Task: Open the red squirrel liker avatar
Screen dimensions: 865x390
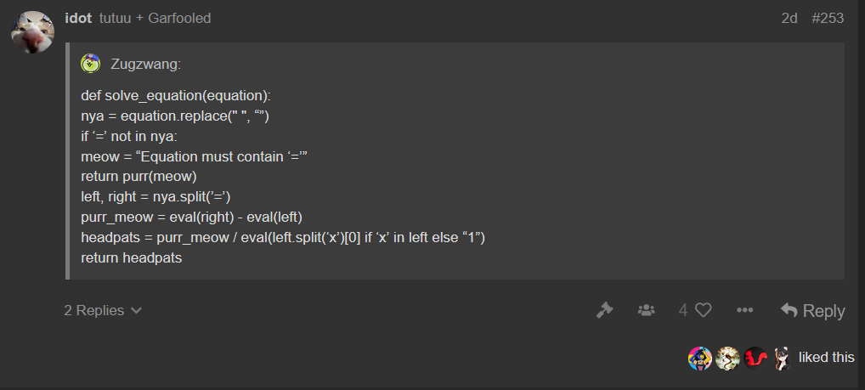Action: point(755,358)
